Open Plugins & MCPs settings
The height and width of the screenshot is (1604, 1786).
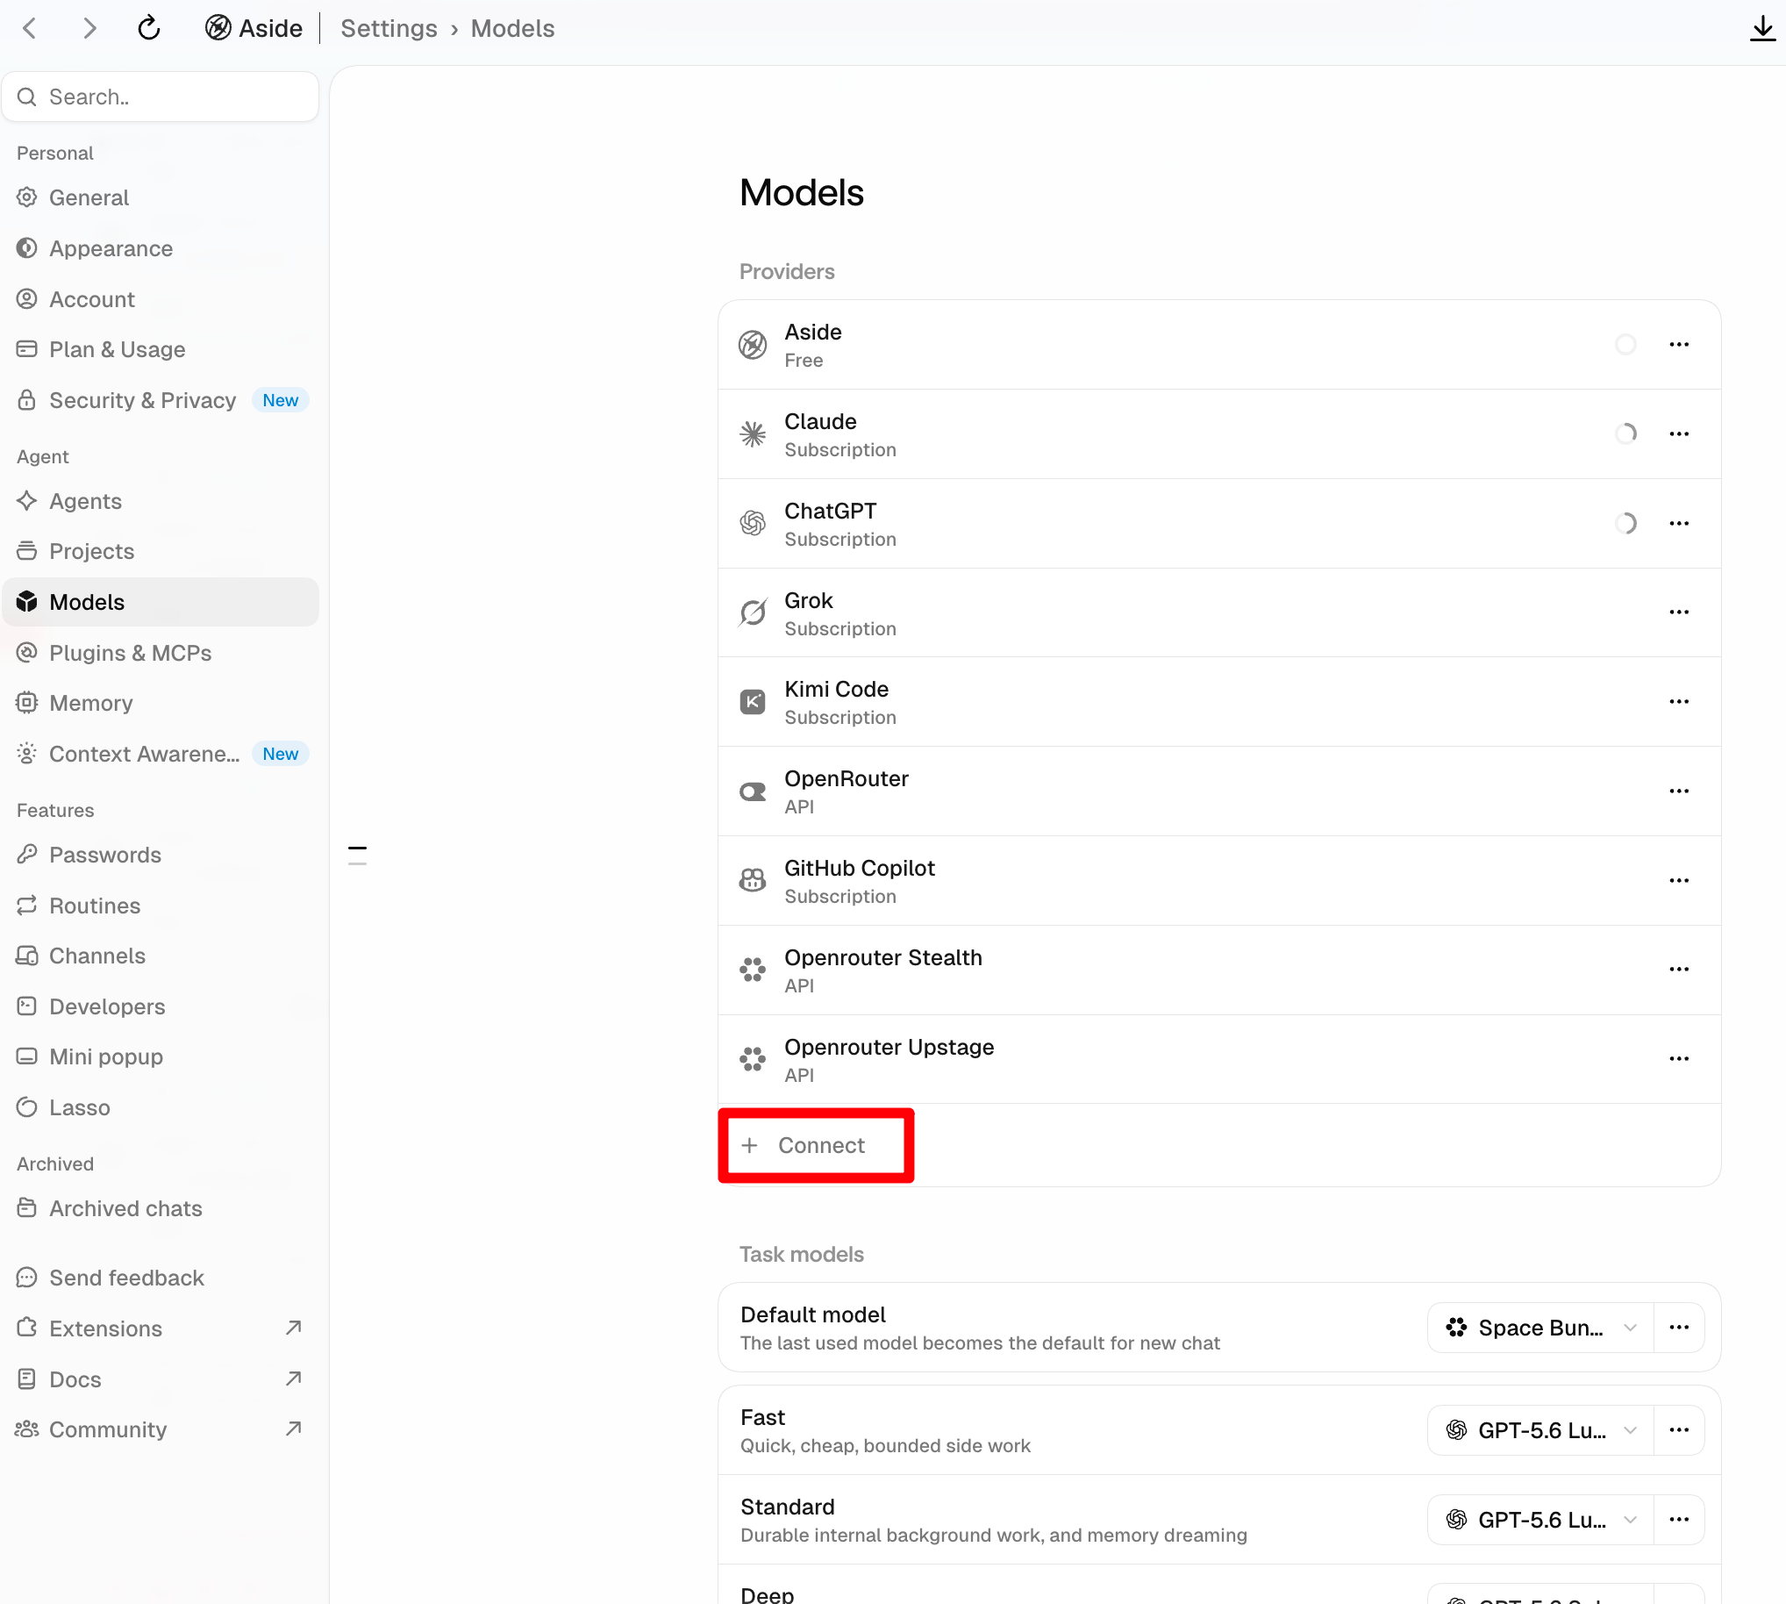161,653
